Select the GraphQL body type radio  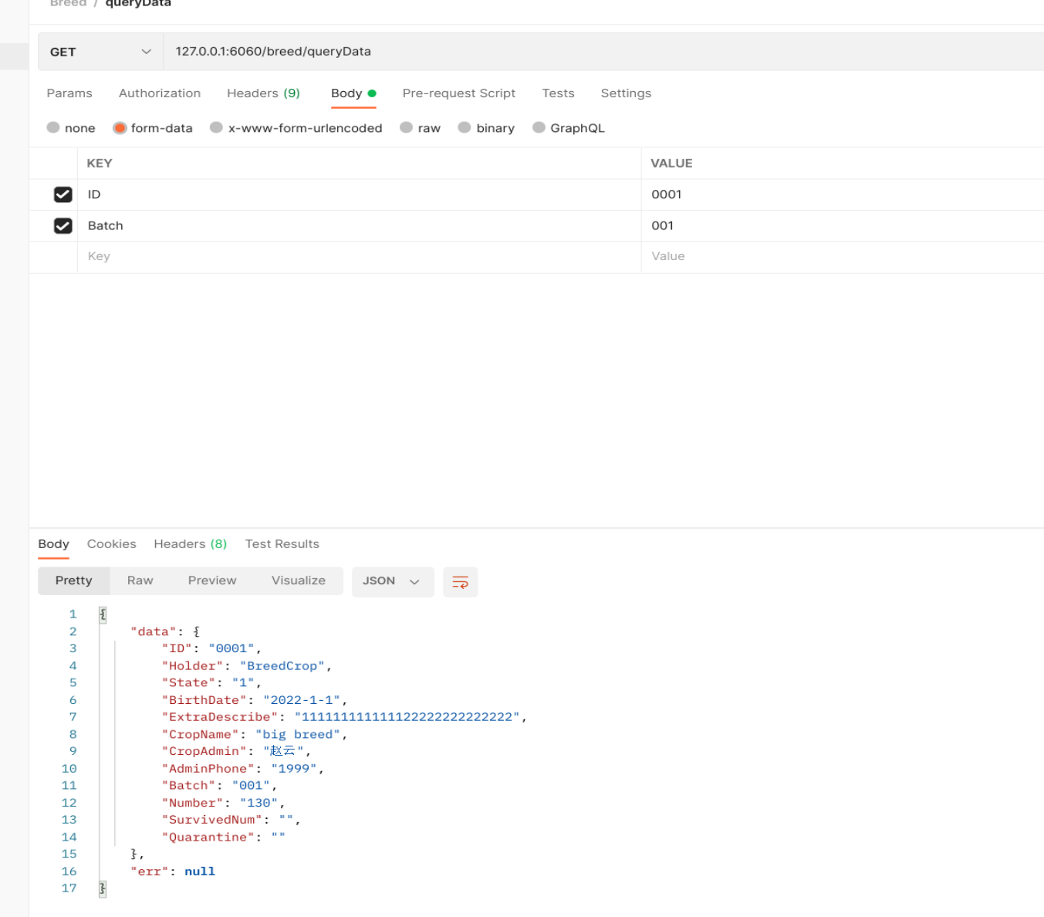539,127
